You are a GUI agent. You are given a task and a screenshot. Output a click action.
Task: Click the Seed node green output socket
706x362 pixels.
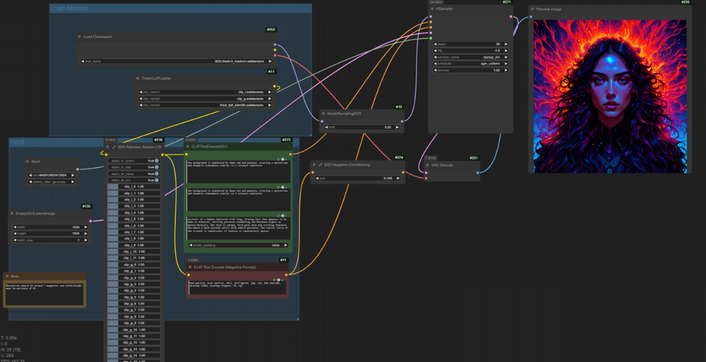point(77,169)
